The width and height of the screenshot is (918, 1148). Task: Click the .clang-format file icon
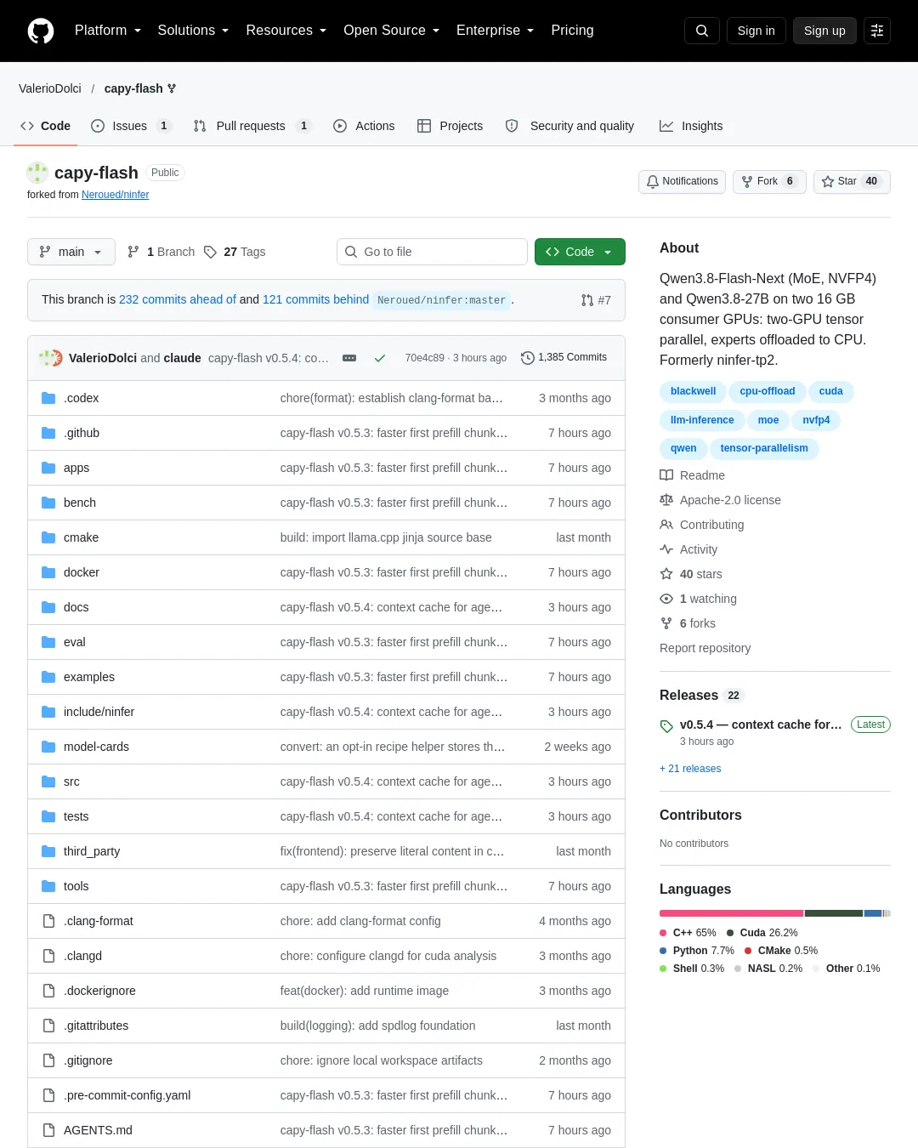48,921
